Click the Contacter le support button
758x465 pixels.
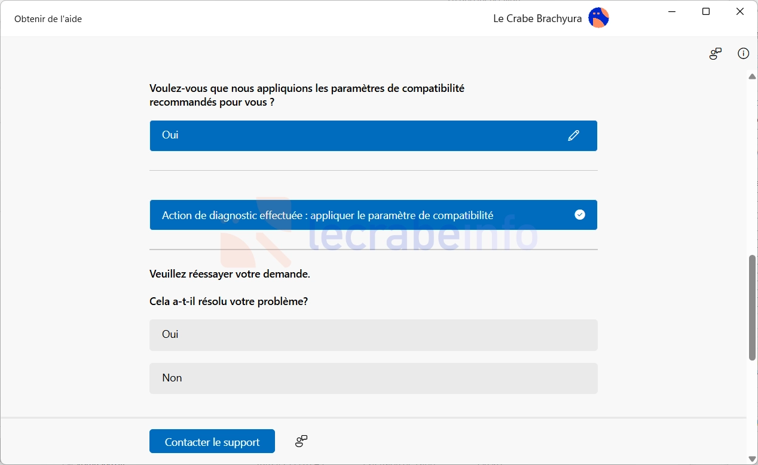[212, 442]
